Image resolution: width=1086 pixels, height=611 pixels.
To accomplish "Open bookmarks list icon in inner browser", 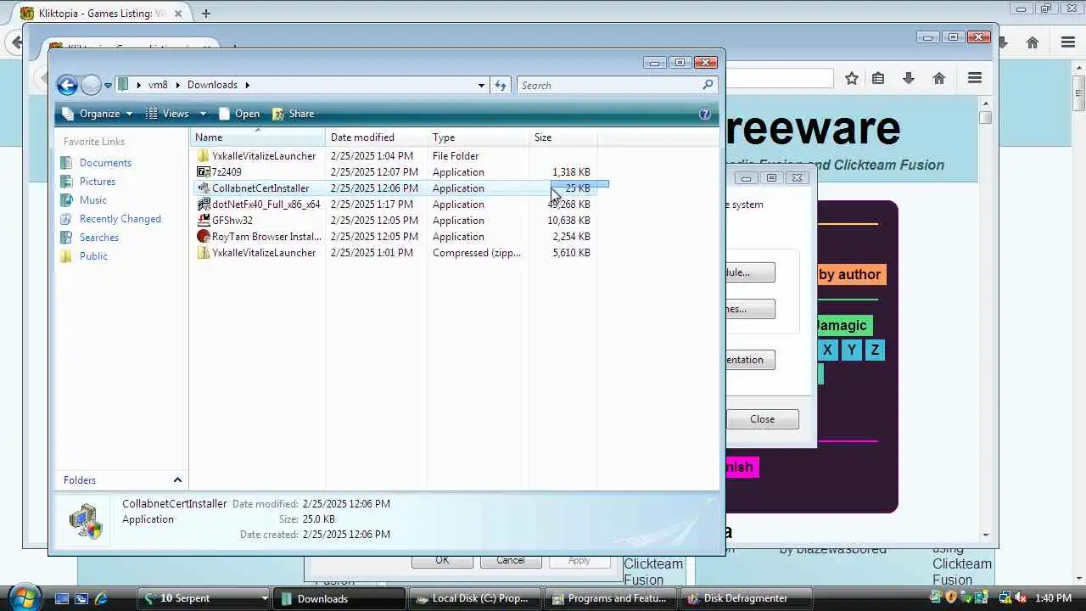I will 879,78.
